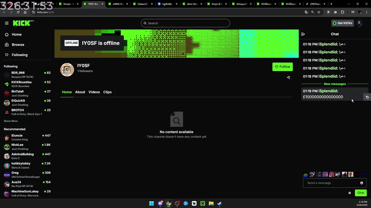
Task: Collapse the chat panel
Action: [x=303, y=34]
